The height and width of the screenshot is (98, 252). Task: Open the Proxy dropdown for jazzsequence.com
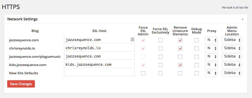[x=212, y=40]
